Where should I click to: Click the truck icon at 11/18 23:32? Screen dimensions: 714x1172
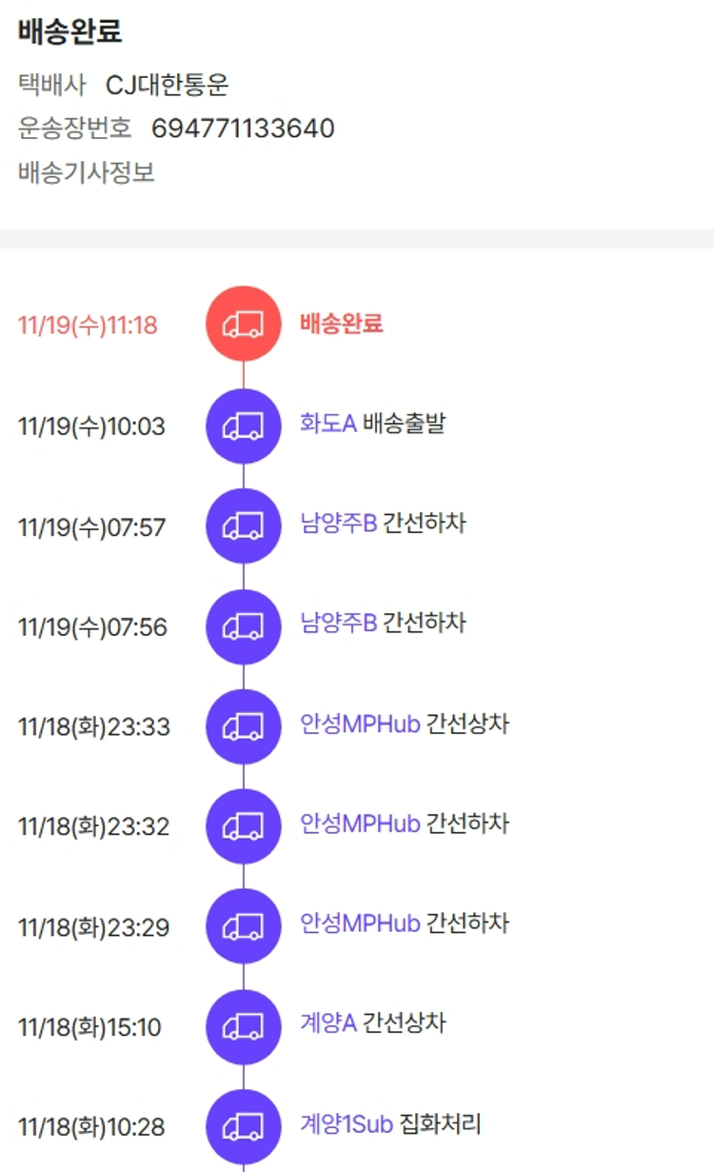point(244,826)
